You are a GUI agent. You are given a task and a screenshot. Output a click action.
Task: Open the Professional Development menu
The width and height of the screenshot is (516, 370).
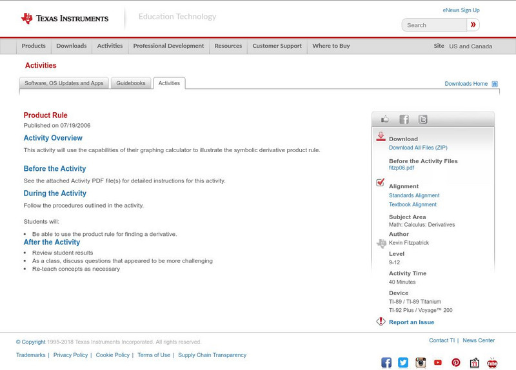(x=168, y=46)
